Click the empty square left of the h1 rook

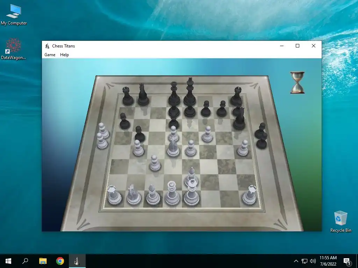[x=230, y=199]
